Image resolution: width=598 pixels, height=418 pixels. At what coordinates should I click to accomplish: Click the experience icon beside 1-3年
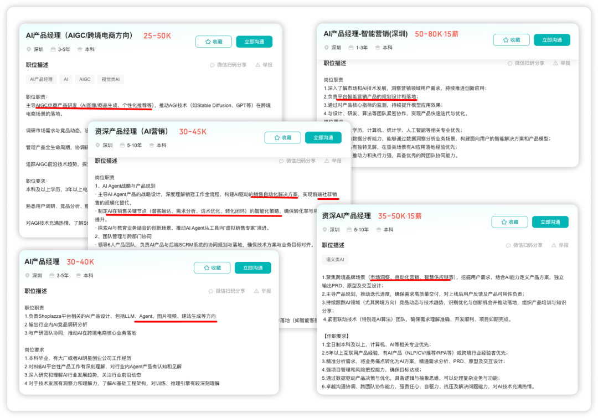pyautogui.click(x=351, y=48)
